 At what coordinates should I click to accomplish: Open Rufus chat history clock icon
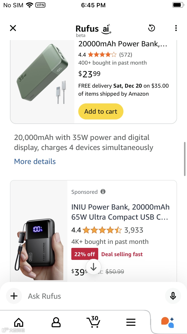(x=152, y=28)
